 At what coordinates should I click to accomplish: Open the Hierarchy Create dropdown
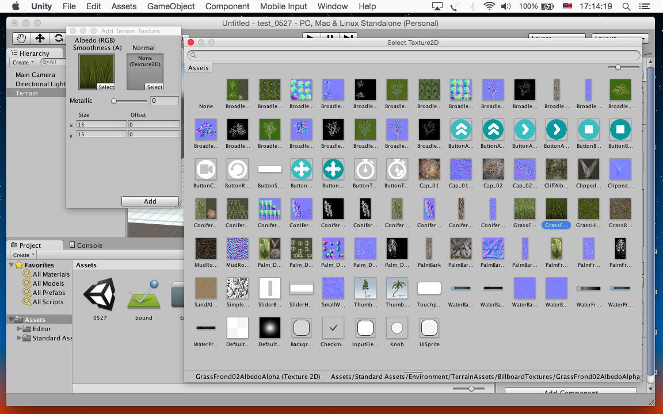(x=23, y=62)
